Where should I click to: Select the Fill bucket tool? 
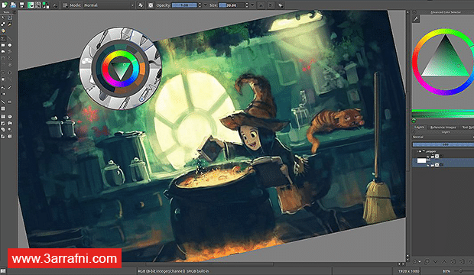tap(3, 88)
